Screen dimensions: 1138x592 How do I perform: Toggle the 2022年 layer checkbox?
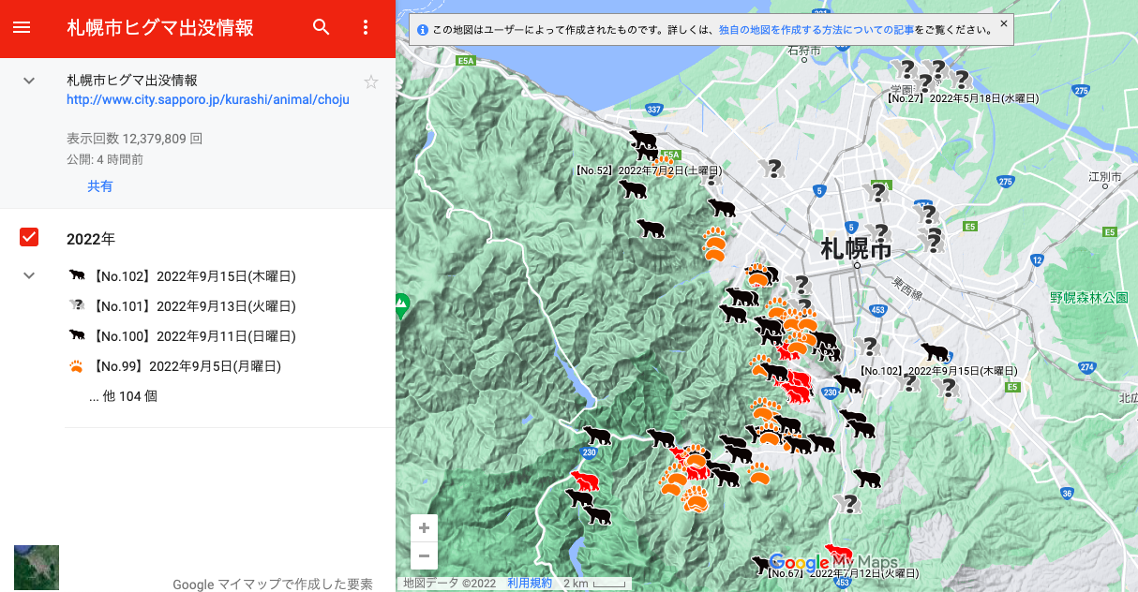[29, 237]
